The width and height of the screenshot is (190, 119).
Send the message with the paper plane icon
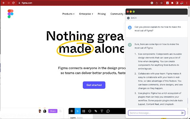tap(182, 113)
